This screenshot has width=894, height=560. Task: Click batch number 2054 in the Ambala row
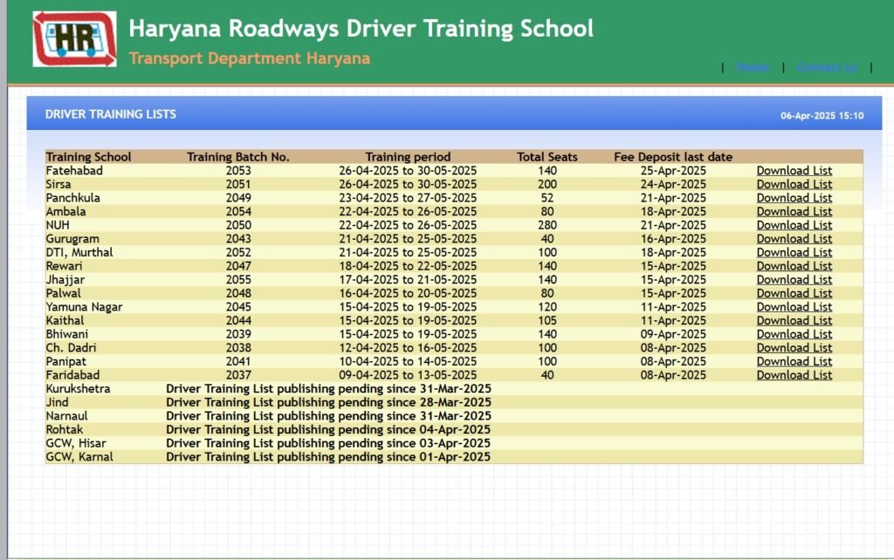pyautogui.click(x=238, y=211)
